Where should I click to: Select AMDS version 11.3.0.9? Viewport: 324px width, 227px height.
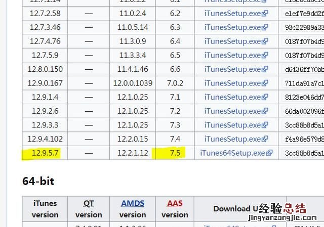133,41
